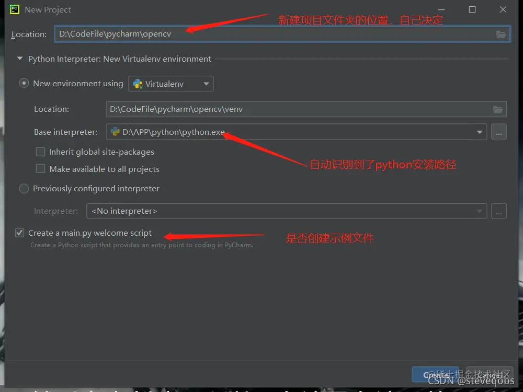
Task: Open the No interpreter dropdown list
Action: tap(286, 211)
